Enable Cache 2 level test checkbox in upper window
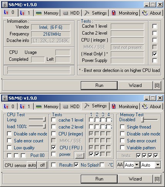Image resolution: width=165 pixels, height=187 pixels. coord(155,33)
